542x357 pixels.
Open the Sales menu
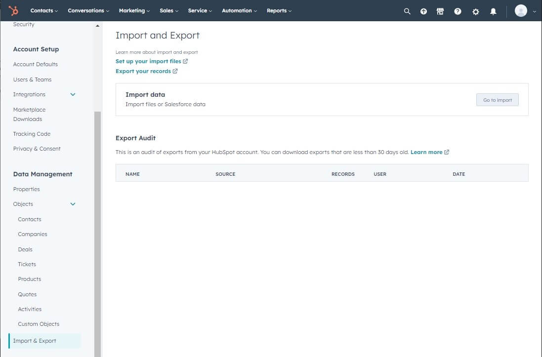pyautogui.click(x=169, y=11)
